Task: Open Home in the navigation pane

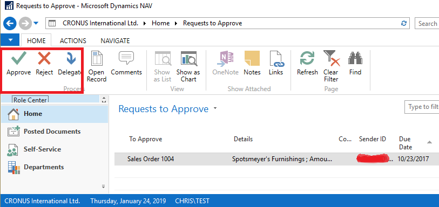Action: [x=55, y=114]
